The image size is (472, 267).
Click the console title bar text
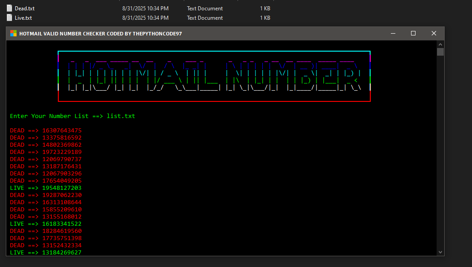[x=100, y=34]
